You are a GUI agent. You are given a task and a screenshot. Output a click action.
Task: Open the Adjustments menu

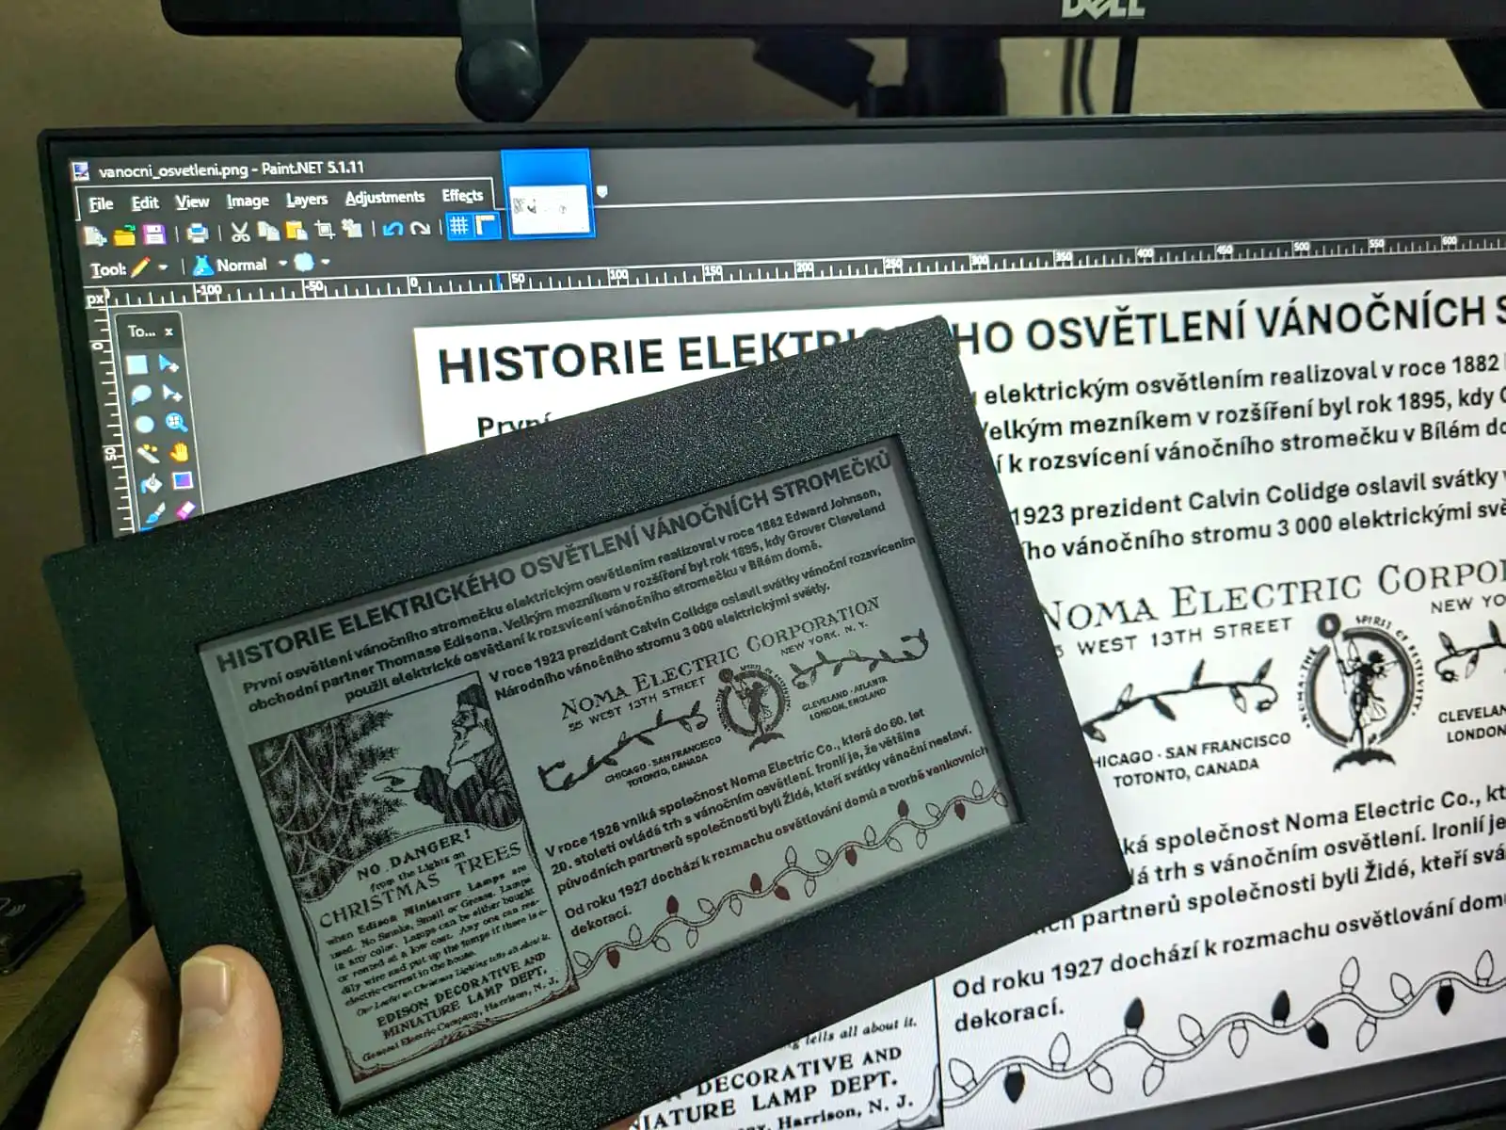coord(384,198)
